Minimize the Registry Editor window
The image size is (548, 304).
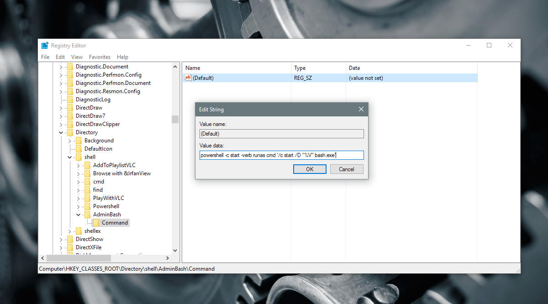pyautogui.click(x=468, y=45)
